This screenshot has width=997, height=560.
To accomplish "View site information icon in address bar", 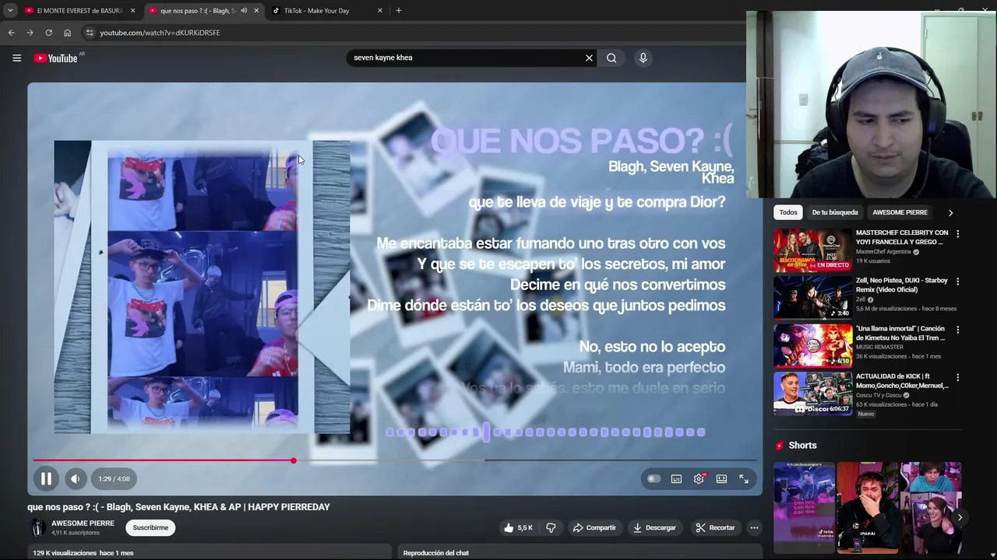I will [90, 33].
